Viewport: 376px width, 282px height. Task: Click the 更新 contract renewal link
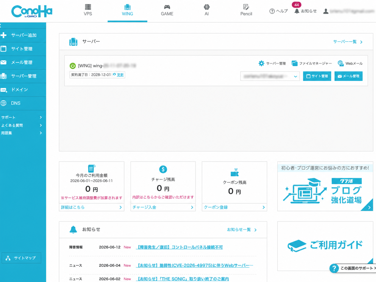click(x=120, y=75)
